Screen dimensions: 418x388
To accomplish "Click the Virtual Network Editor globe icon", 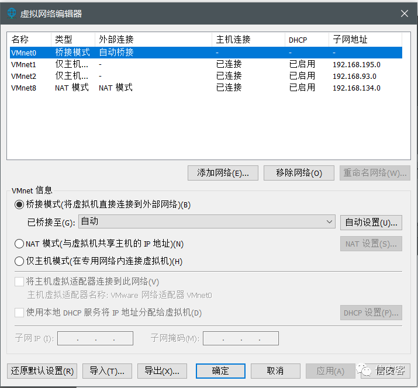I will (12, 13).
